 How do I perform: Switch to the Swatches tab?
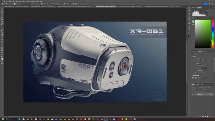[197, 18]
